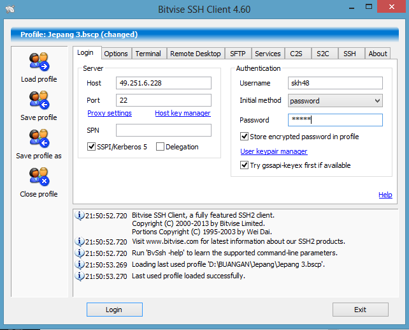409x330 pixels.
Task: Click log line about 'BvSsh -help' parameters
Action: 234,253
